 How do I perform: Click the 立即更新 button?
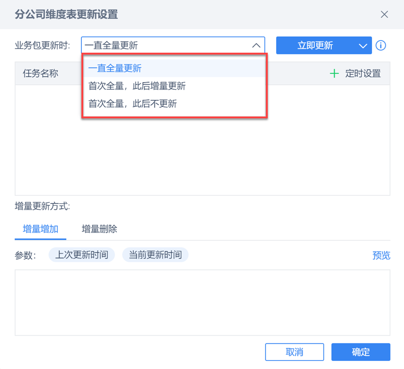click(x=315, y=45)
